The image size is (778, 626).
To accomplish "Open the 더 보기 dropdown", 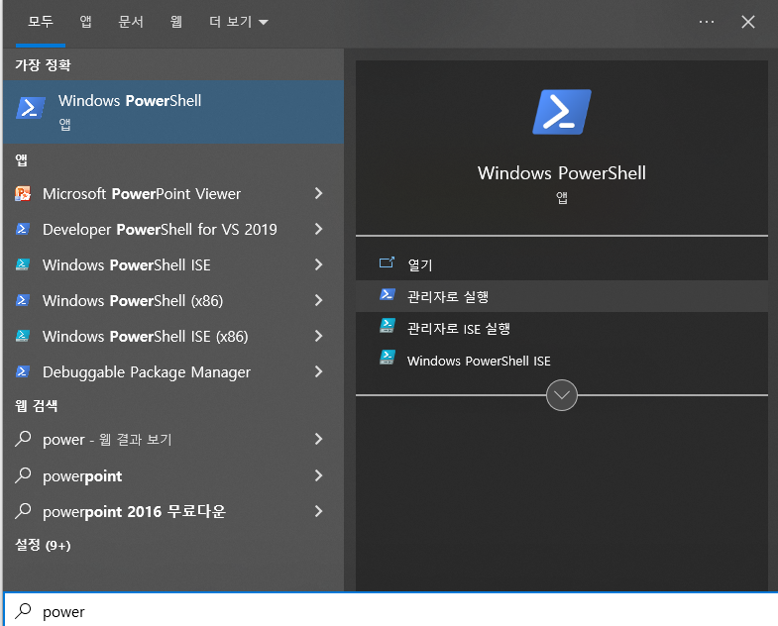I will pos(239,22).
